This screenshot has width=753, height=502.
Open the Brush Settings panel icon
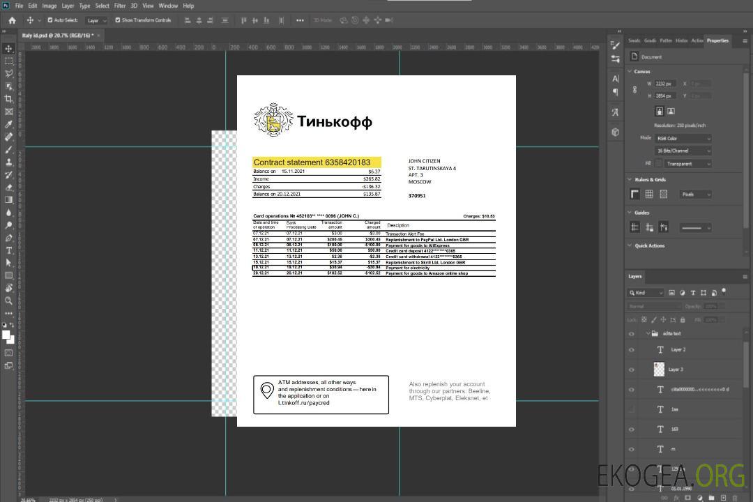coord(616,45)
